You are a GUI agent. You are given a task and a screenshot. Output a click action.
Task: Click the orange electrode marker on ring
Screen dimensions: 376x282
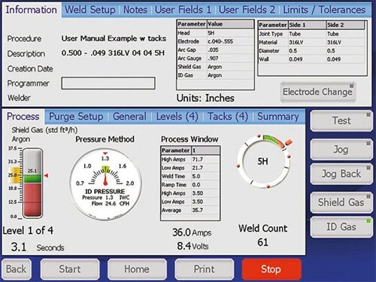[x=289, y=142]
